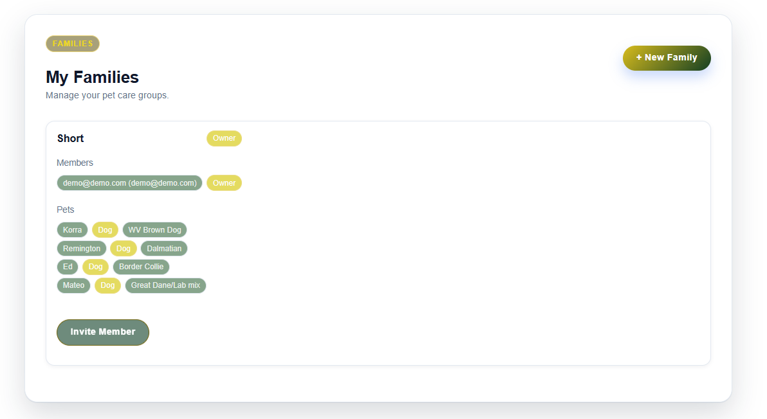Click the My Families page title
Viewport: 767px width, 419px height.
(93, 77)
